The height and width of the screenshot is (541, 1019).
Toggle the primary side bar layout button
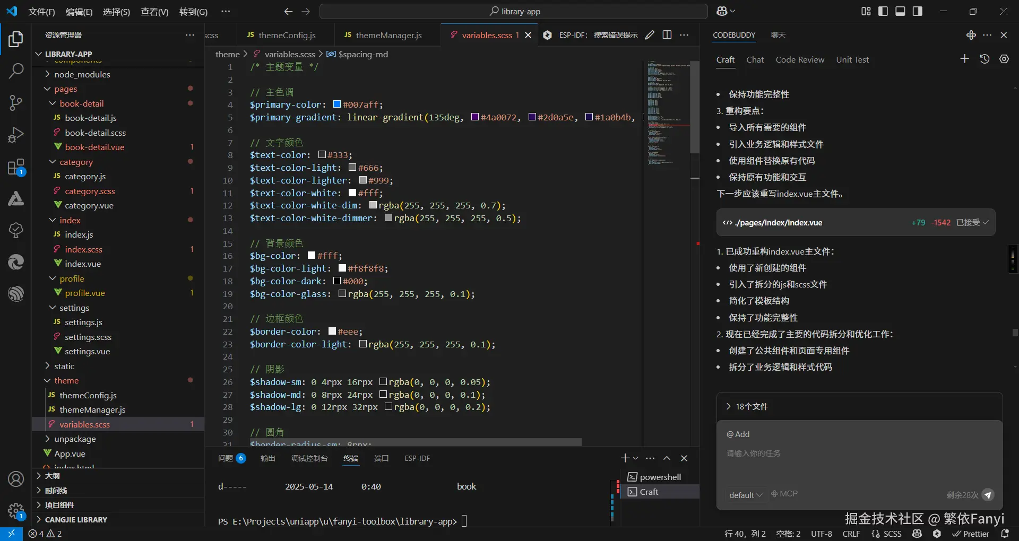pyautogui.click(x=883, y=11)
